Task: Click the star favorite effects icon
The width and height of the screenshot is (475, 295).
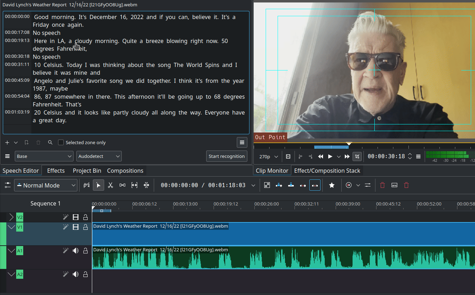Action: pos(331,185)
